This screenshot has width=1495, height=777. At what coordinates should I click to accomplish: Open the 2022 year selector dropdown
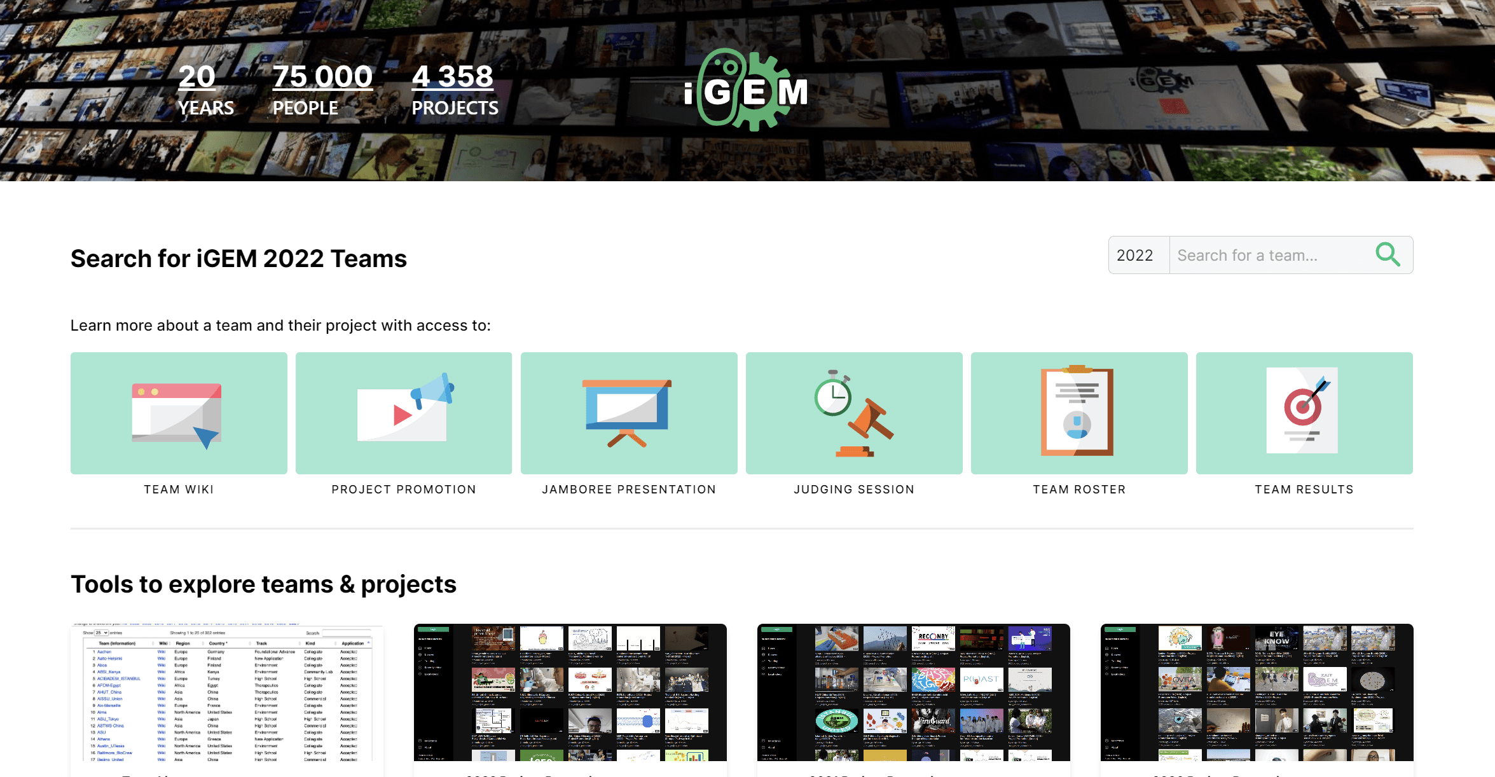[x=1138, y=254]
